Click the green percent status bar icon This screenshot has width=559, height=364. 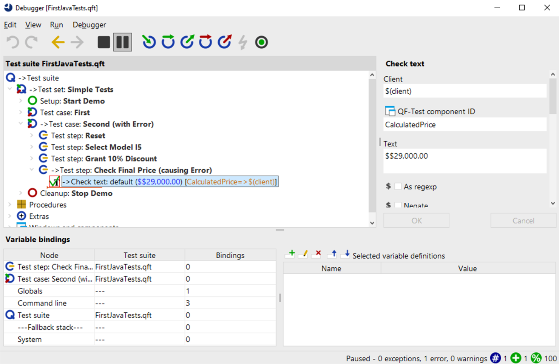536,358
